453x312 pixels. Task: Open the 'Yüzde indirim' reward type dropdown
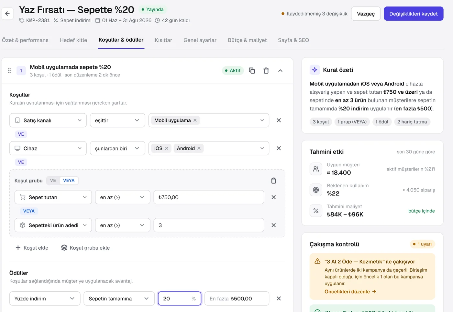[x=45, y=298]
